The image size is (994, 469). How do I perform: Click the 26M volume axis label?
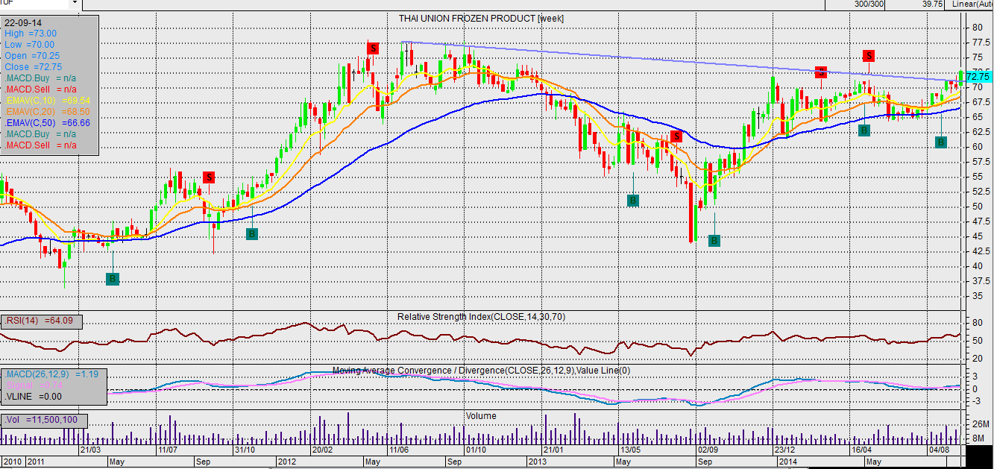981,424
